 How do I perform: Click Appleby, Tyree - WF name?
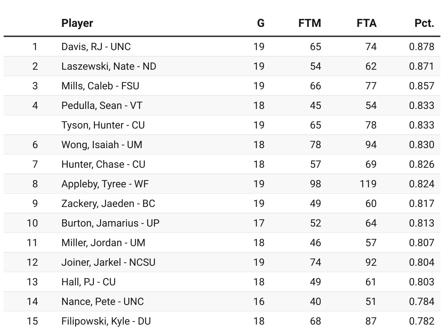click(105, 184)
